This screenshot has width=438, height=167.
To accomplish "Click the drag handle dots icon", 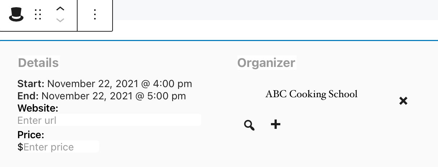I will [x=38, y=14].
